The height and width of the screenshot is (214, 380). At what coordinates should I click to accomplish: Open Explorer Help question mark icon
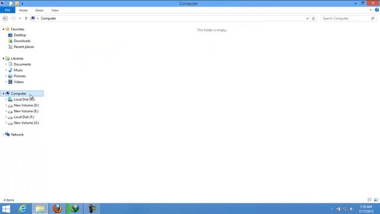(377, 10)
